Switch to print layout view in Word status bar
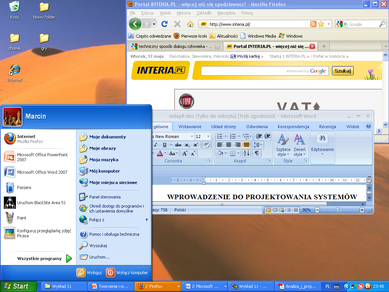Screen dimensions: 389x292 tap(268, 210)
